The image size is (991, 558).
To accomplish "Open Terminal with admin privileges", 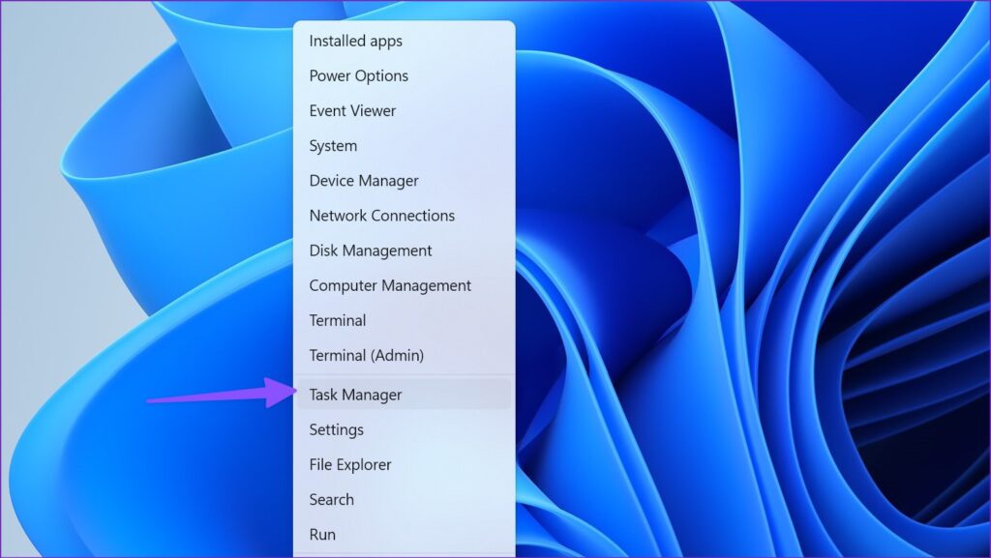I will (366, 355).
